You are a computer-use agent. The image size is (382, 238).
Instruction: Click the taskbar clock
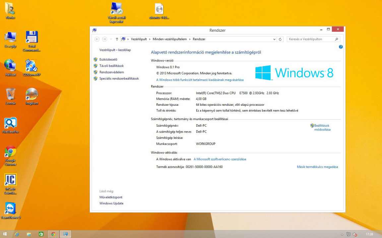(x=369, y=234)
